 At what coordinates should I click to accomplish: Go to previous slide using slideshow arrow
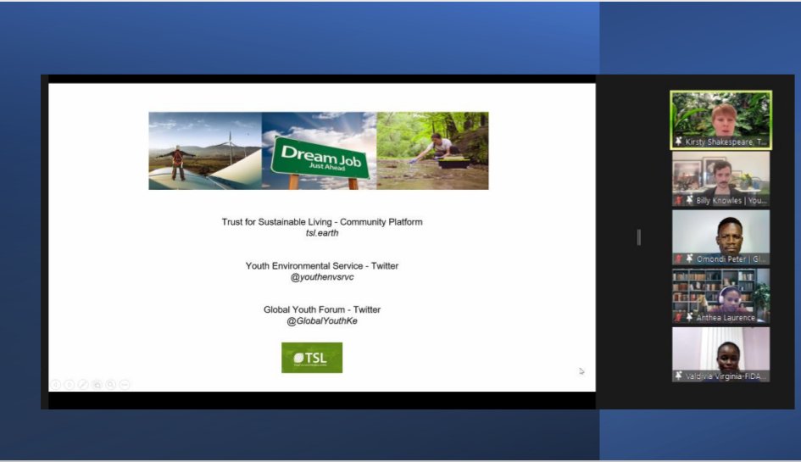[56, 384]
